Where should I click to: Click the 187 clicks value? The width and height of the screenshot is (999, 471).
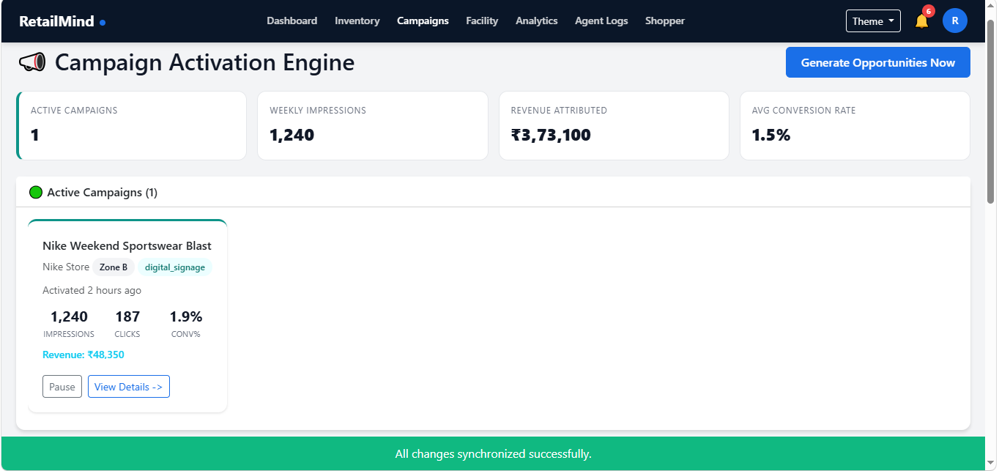pos(127,316)
